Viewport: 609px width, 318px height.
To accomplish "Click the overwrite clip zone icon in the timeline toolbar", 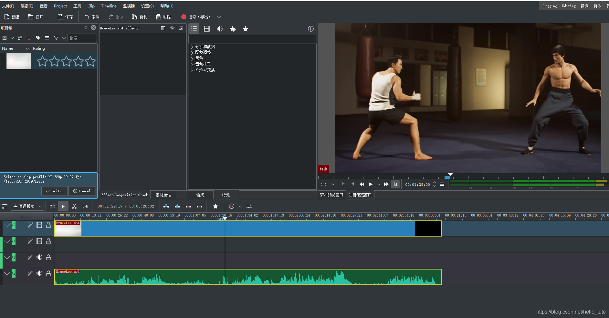I will tap(177, 206).
